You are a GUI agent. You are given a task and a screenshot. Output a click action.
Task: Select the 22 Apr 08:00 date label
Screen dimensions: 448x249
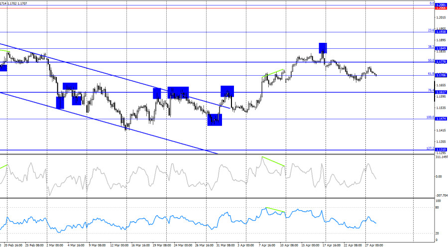tap(352, 246)
